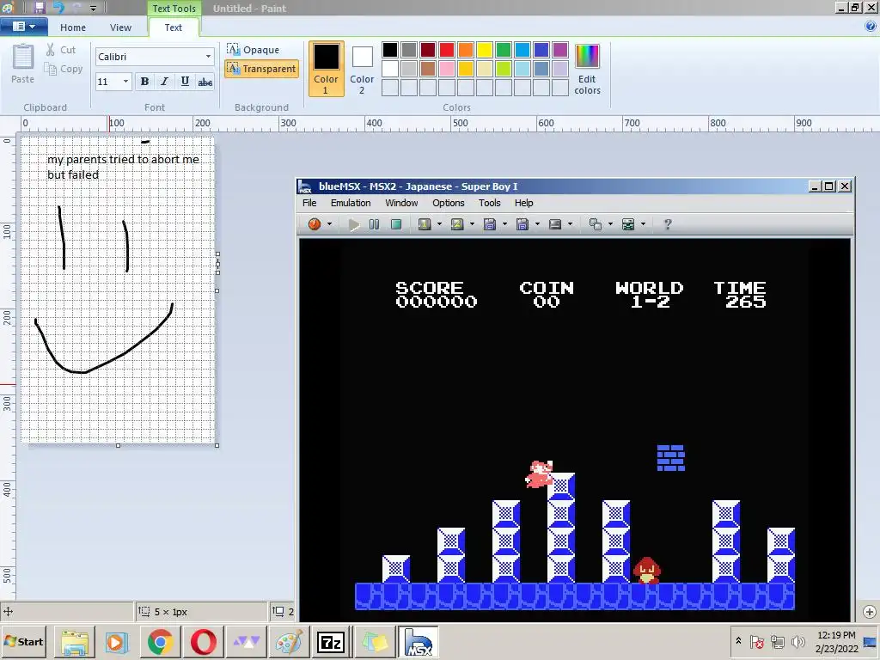This screenshot has height=660, width=880.
Task: Pick the red color swatch
Action: coord(447,50)
